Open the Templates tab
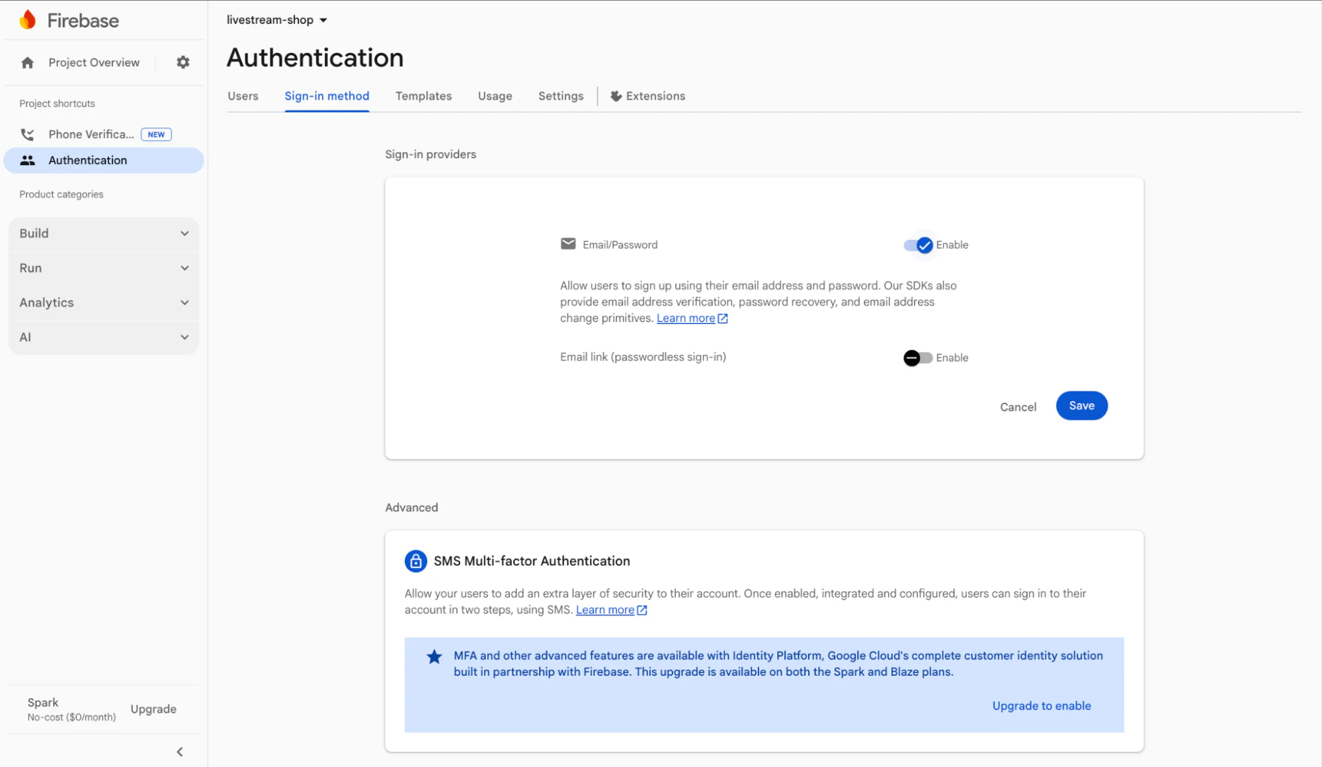This screenshot has width=1322, height=767. pos(423,96)
